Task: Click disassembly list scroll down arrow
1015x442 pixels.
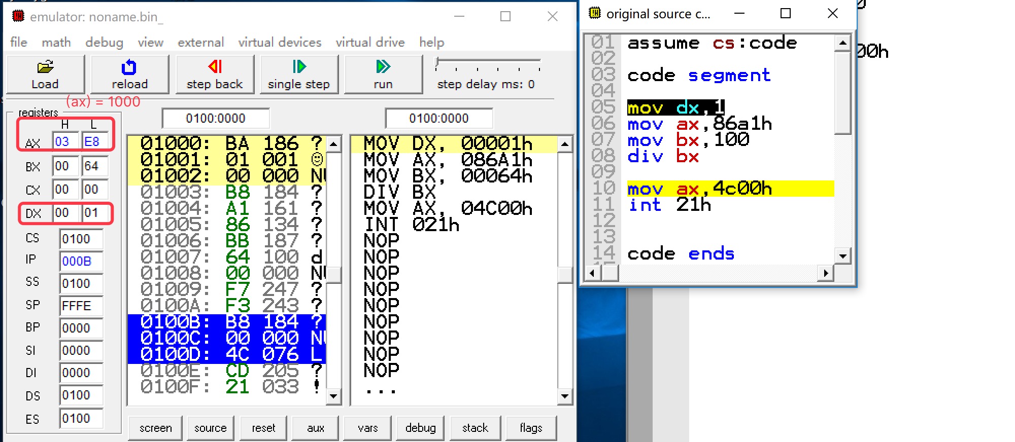Action: tap(565, 396)
